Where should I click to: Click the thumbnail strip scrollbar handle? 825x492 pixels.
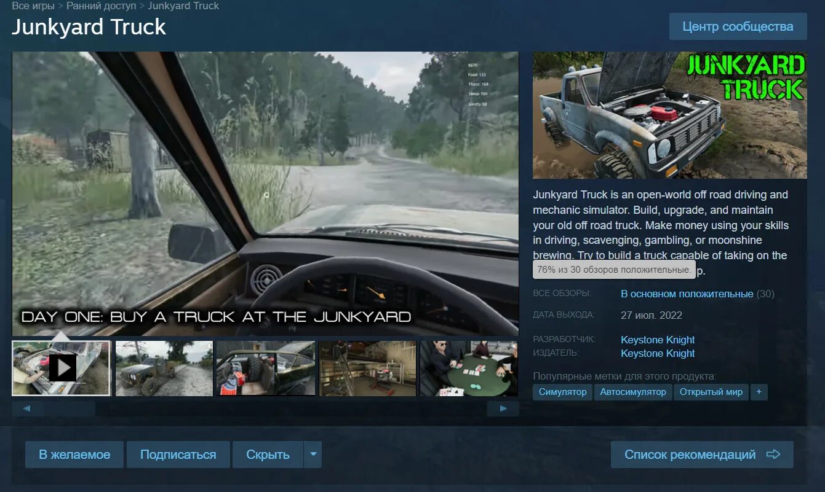pyautogui.click(x=69, y=408)
